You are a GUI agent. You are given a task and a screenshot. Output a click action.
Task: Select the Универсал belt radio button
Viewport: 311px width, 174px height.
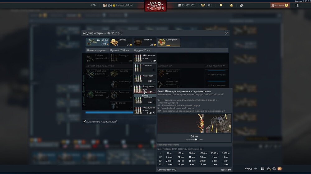(x=154, y=81)
